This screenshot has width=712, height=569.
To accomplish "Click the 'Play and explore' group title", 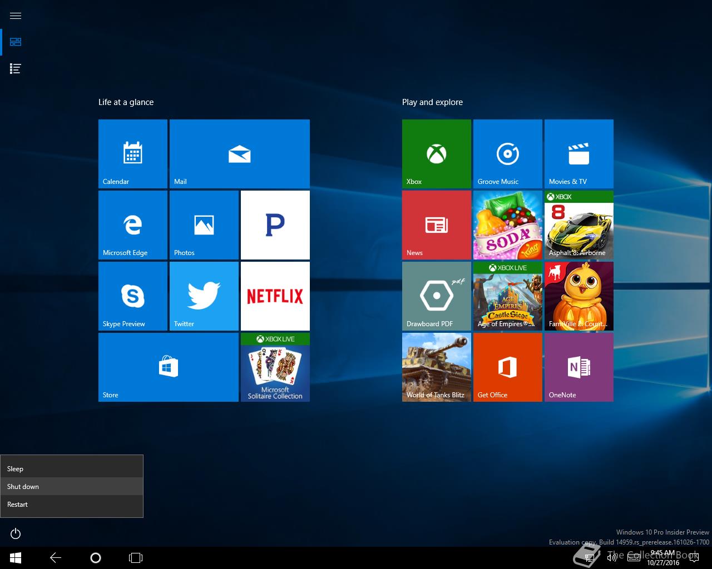I will 433,102.
